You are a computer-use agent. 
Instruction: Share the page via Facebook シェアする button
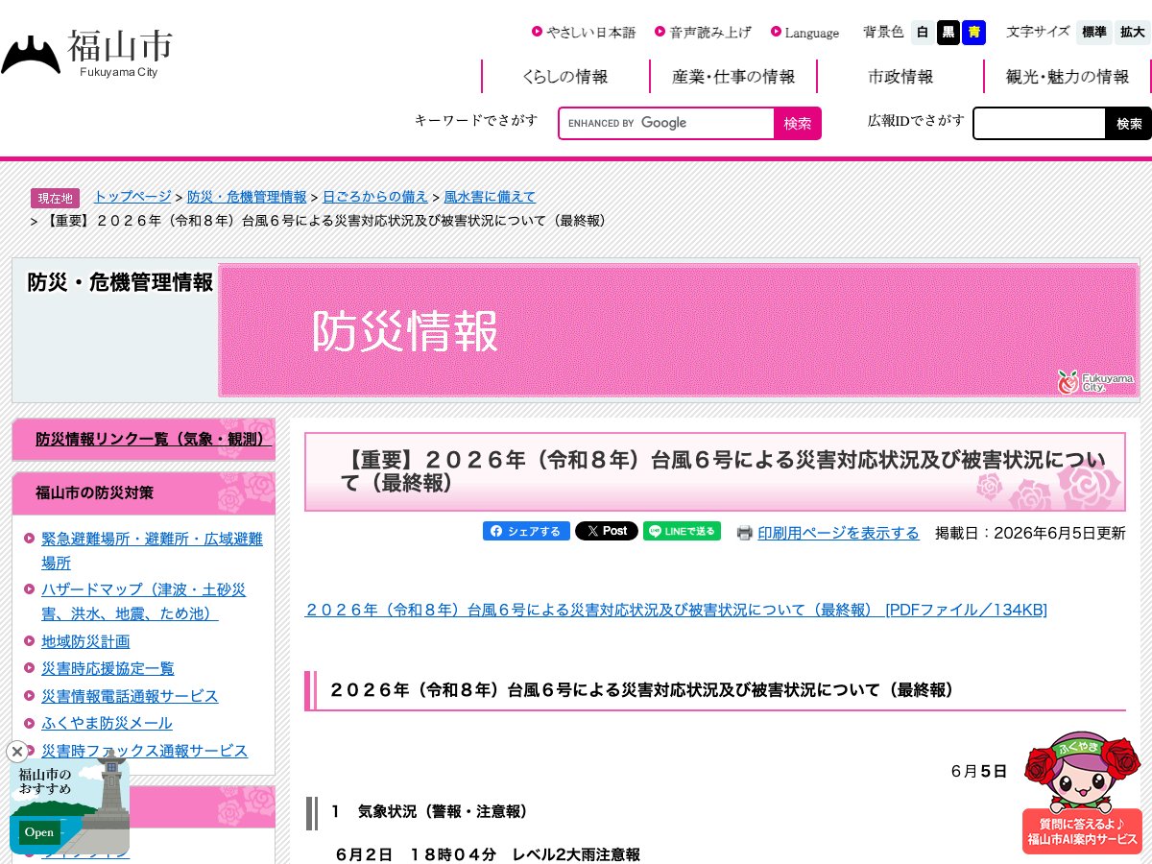tap(526, 531)
